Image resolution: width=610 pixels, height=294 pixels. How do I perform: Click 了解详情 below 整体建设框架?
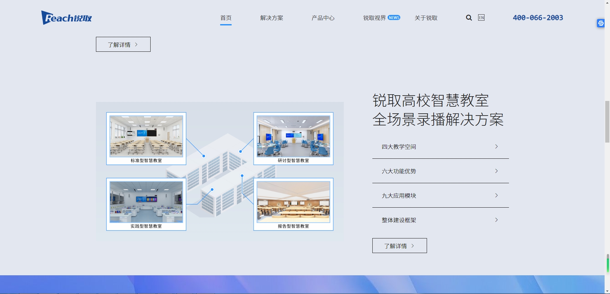tap(399, 246)
